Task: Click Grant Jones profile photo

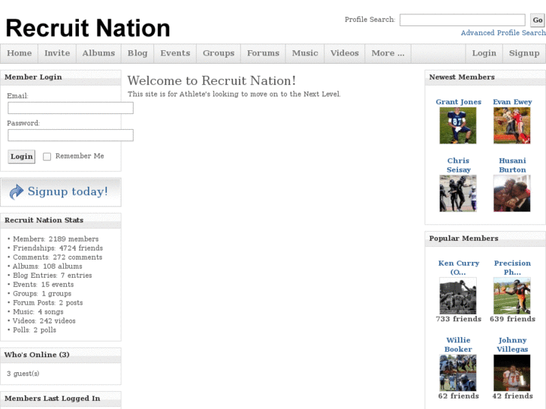Action: click(458, 125)
